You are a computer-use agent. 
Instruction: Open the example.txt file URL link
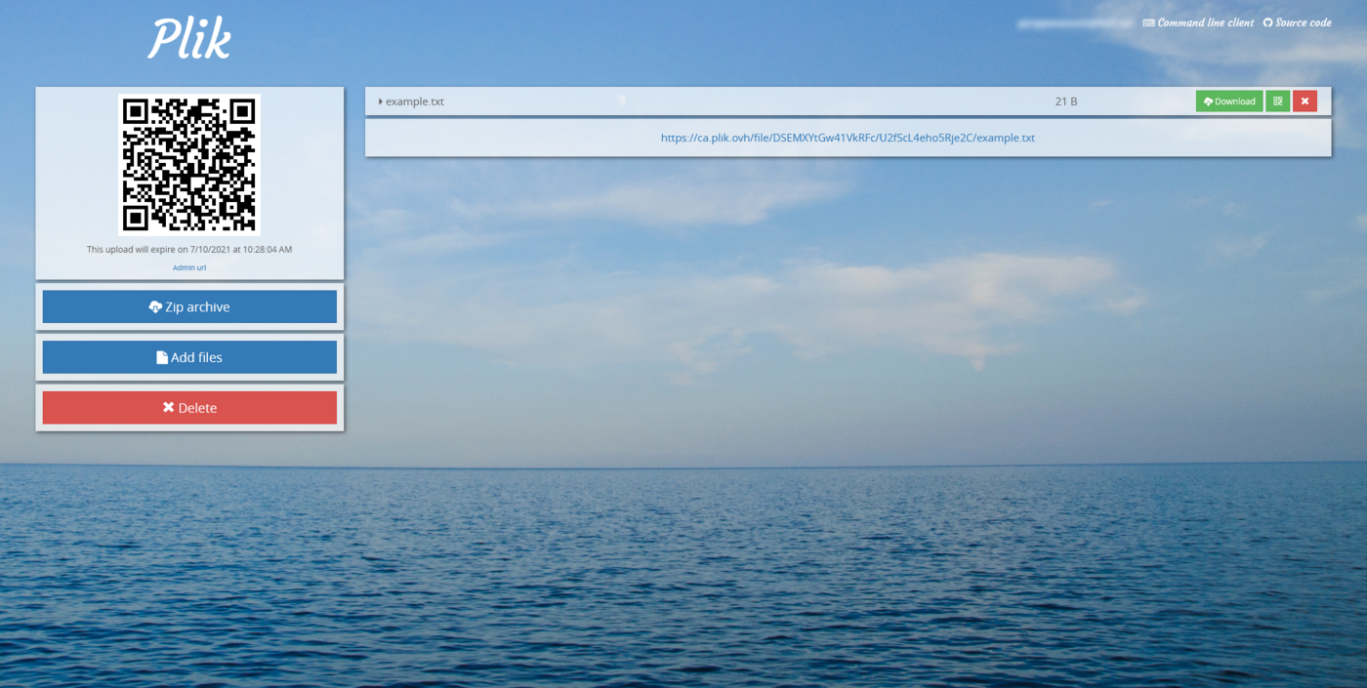[848, 138]
